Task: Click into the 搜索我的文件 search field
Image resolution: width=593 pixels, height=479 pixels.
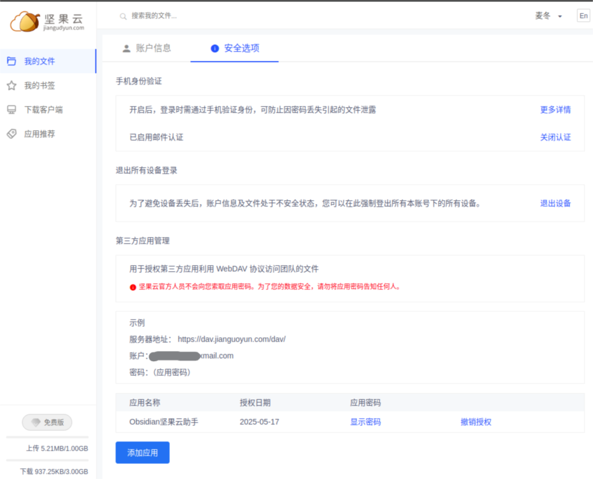Action: [220, 16]
